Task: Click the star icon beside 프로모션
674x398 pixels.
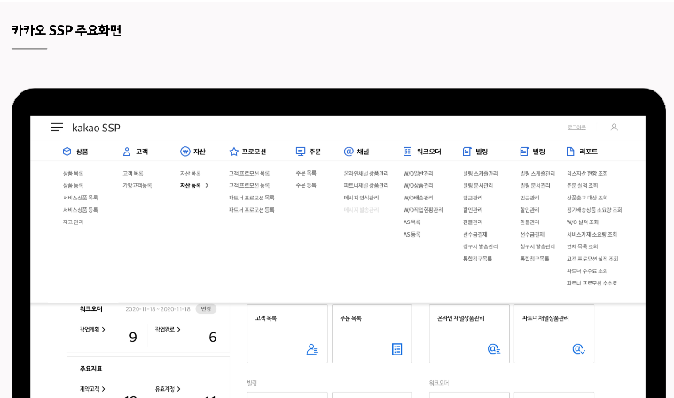Action: coord(234,152)
